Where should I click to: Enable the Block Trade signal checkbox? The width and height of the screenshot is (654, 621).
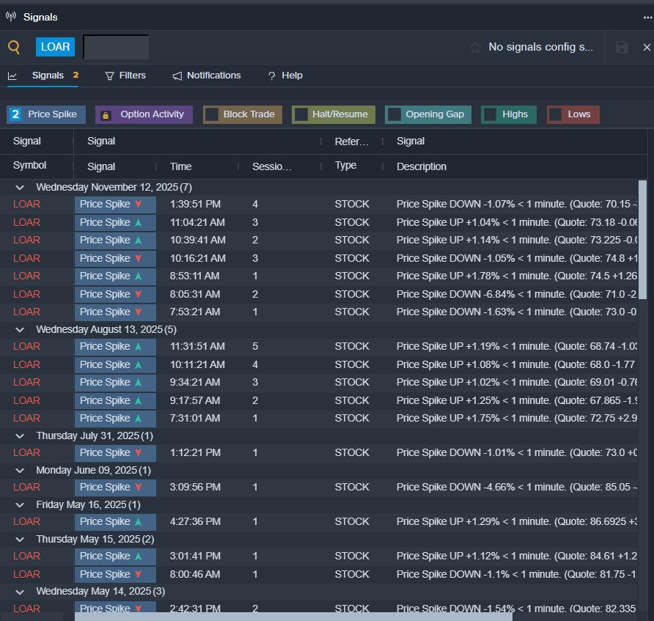tap(212, 114)
